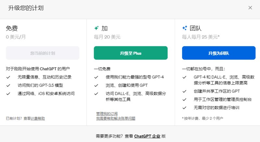Screen dimensions: 260x142
Task: Click checkmark beside 创建并共享工作区的 GPT
Action: click(x=184, y=91)
